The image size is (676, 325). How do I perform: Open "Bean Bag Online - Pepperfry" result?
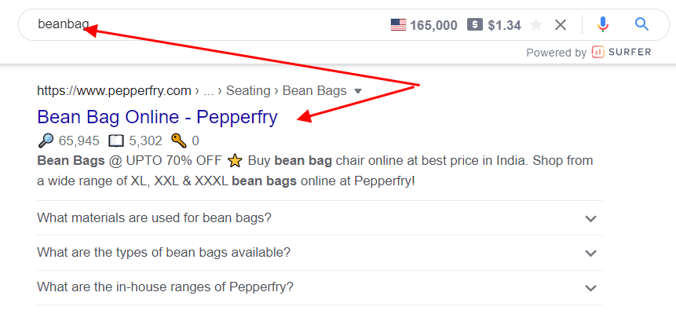(x=157, y=118)
